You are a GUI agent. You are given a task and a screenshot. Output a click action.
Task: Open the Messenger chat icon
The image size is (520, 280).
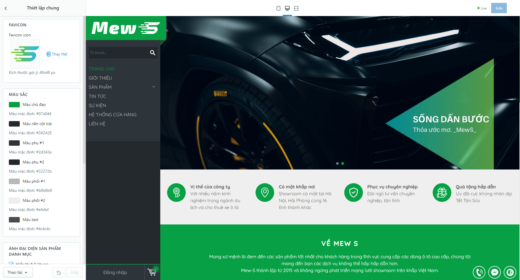[495, 272]
